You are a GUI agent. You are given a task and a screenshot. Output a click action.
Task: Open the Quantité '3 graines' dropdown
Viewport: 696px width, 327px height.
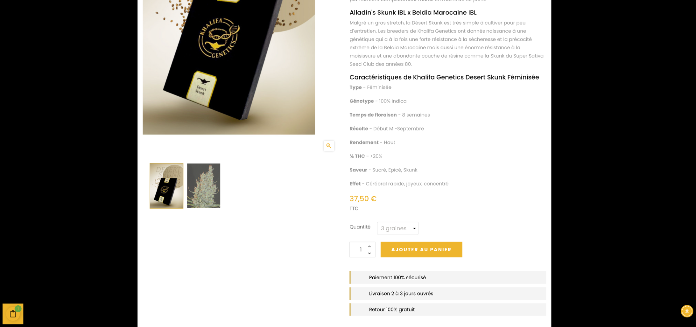pos(398,229)
